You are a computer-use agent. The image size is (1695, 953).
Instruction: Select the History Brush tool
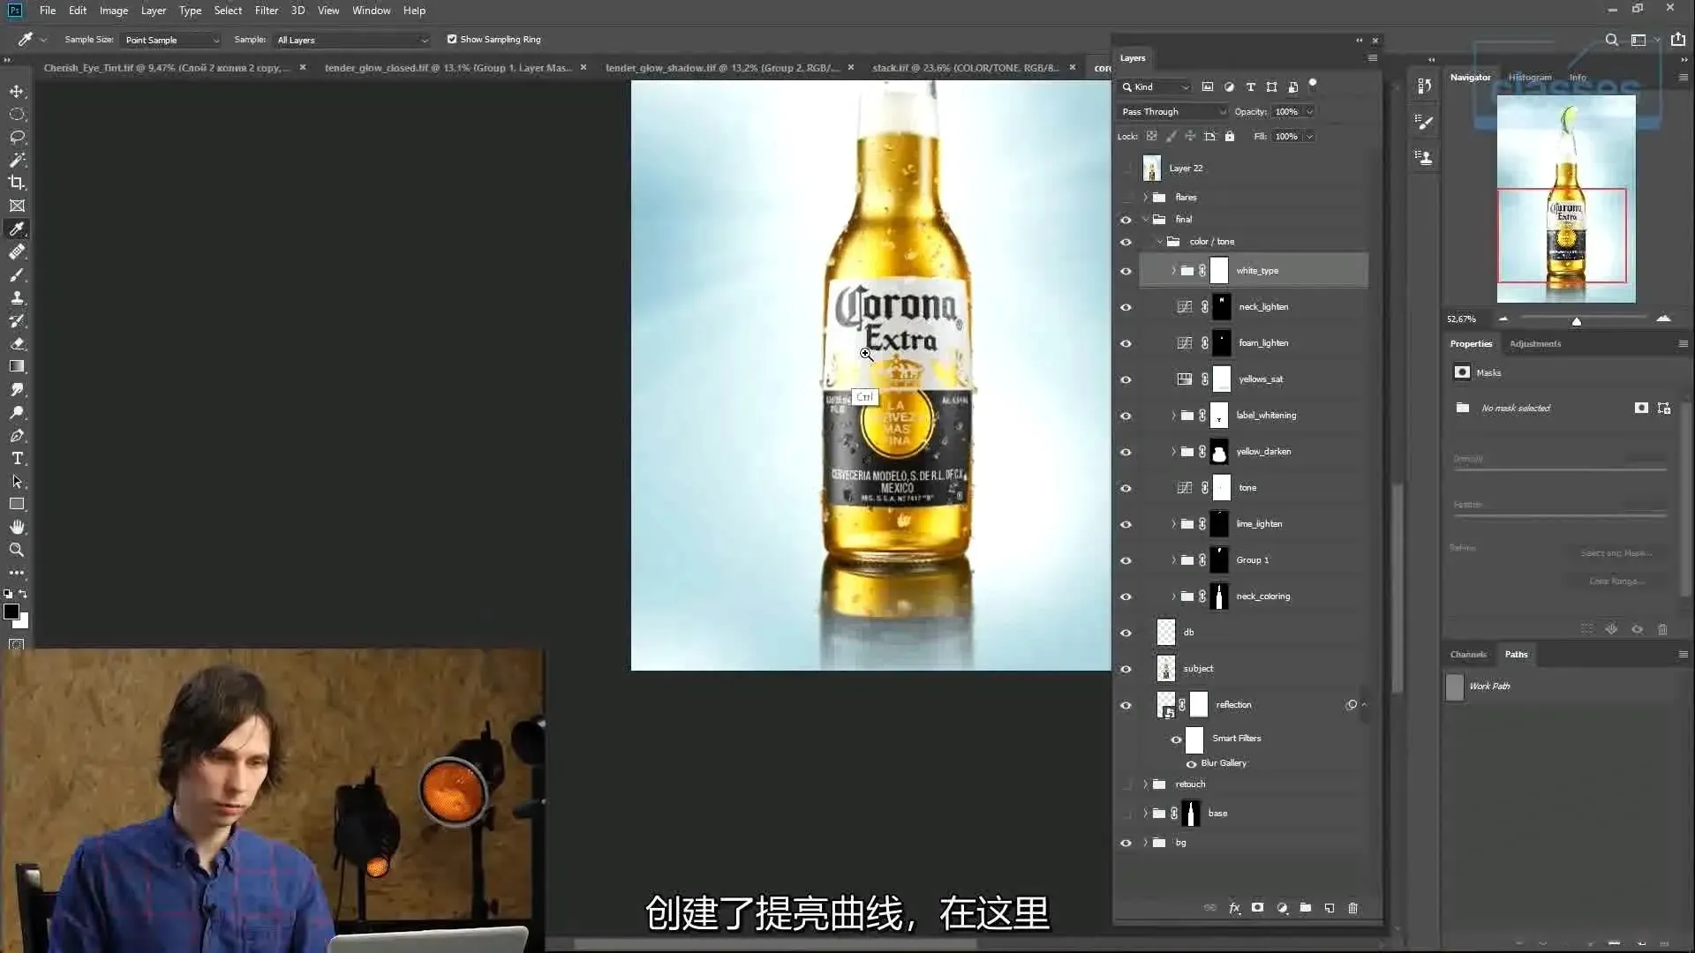click(17, 320)
